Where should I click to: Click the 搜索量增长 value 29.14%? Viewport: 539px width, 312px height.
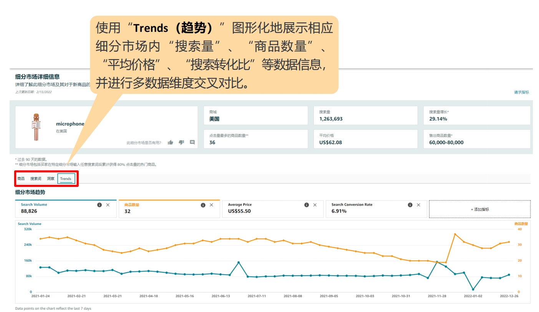pyautogui.click(x=438, y=119)
